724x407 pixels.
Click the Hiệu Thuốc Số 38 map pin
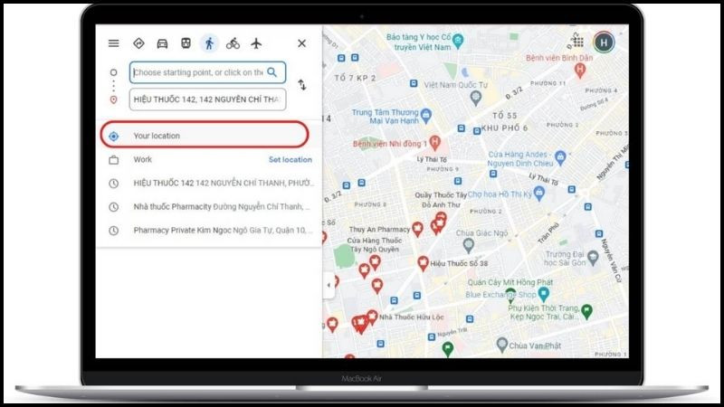[x=423, y=263]
